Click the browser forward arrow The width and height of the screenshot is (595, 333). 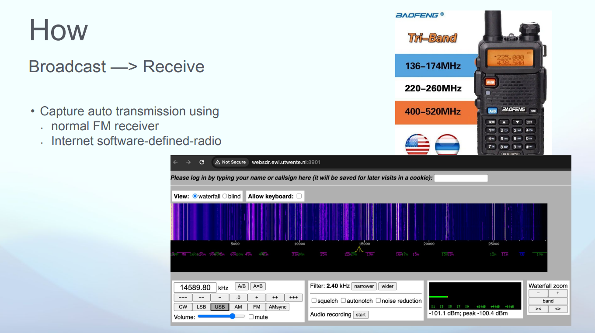pyautogui.click(x=188, y=162)
